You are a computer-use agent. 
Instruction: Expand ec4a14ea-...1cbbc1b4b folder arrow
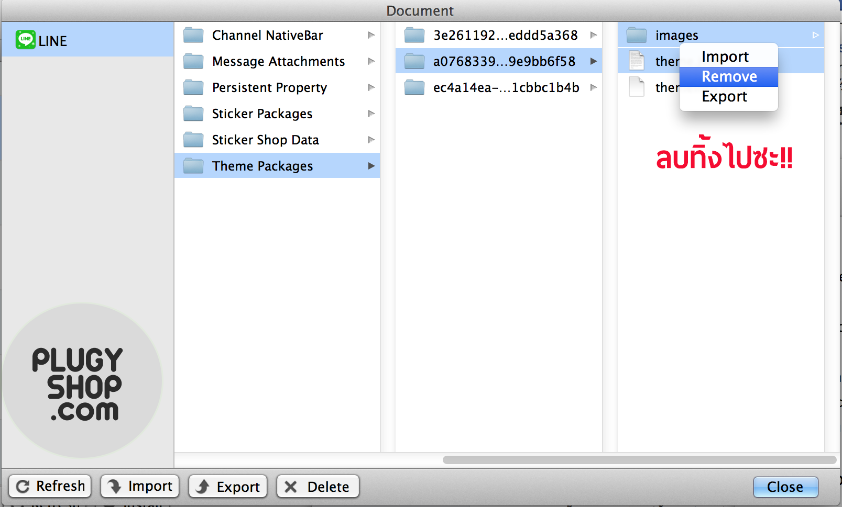coord(594,87)
